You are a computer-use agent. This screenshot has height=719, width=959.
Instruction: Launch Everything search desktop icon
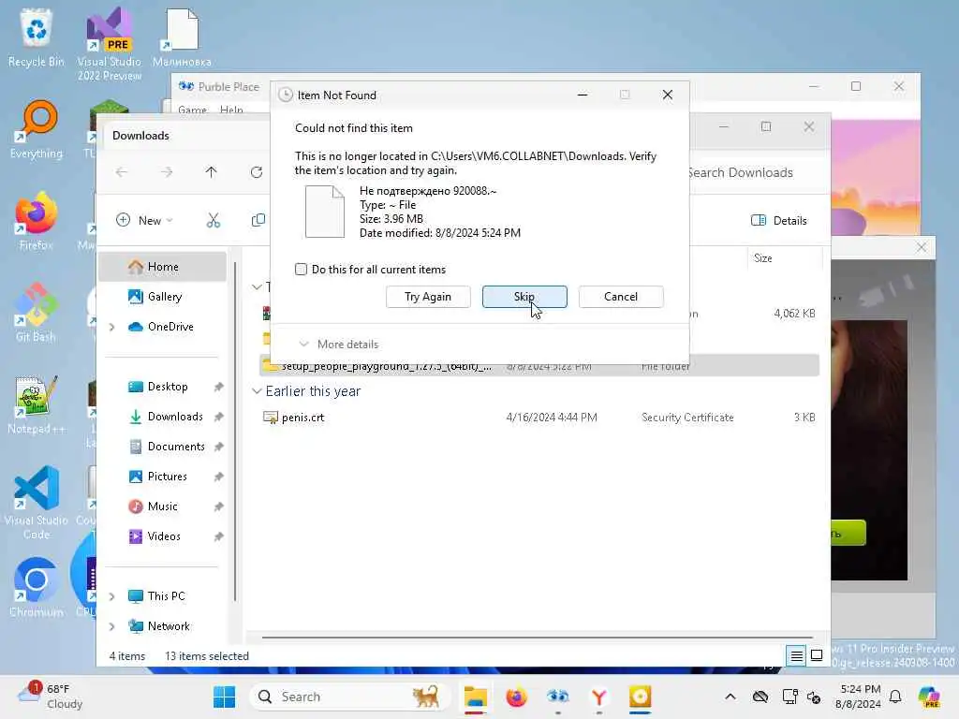[x=37, y=129]
